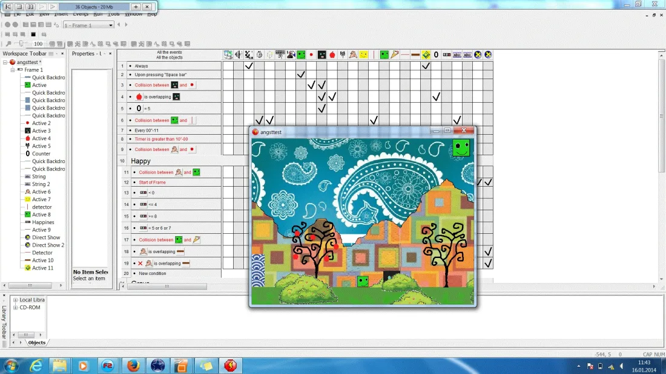Select the Timer object icon in the grid header
This screenshot has width=666, height=374.
(x=259, y=55)
